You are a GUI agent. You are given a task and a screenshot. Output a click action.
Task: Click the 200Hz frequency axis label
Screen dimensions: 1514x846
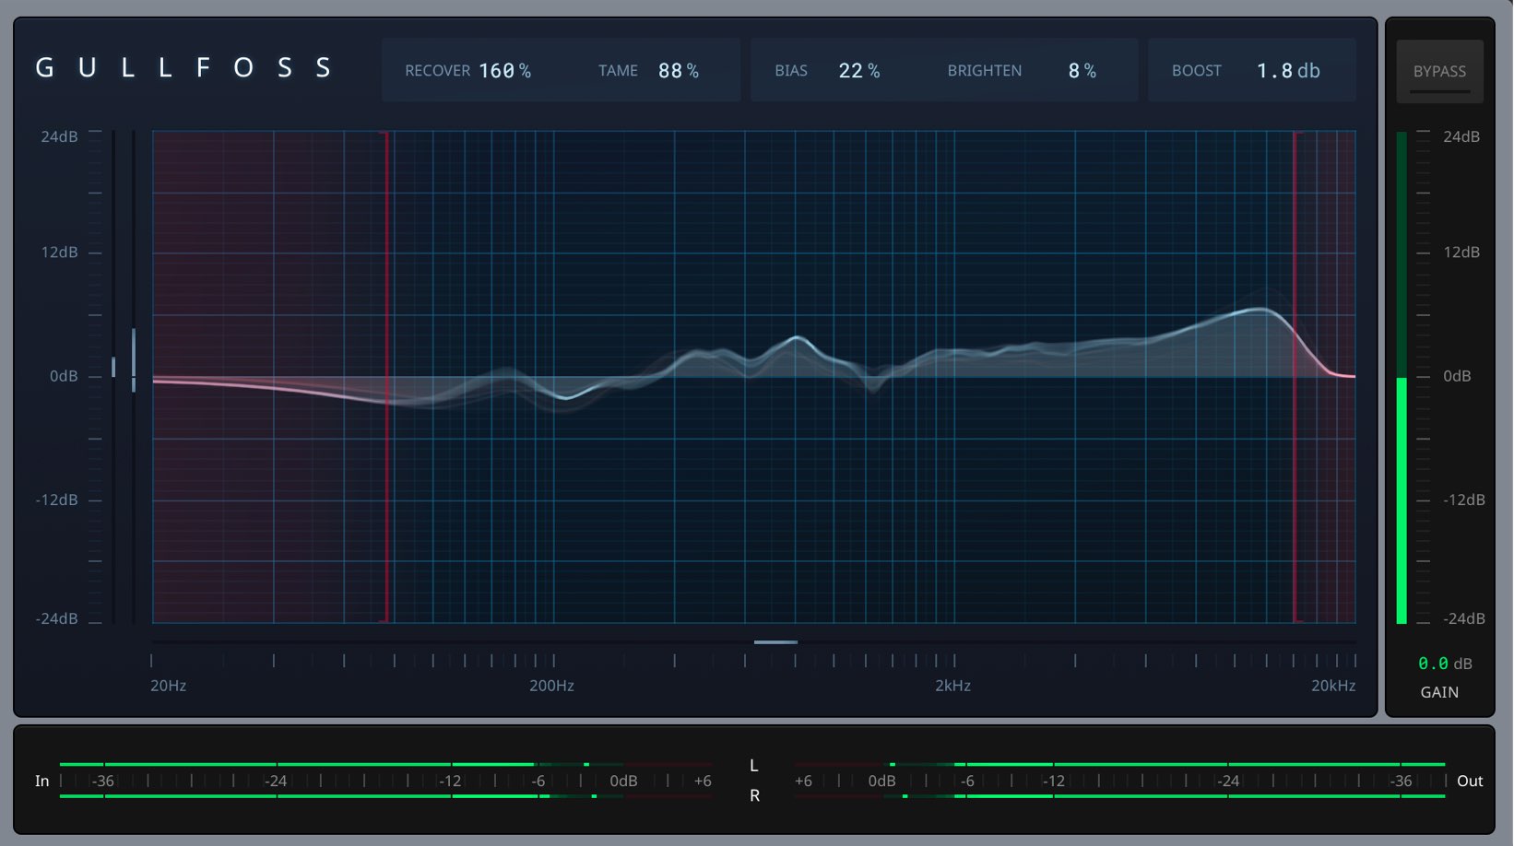pyautogui.click(x=551, y=686)
